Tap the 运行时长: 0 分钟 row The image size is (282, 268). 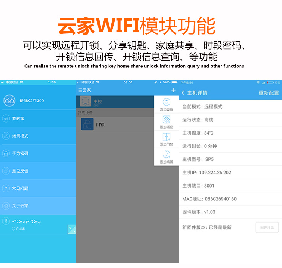click(230, 146)
